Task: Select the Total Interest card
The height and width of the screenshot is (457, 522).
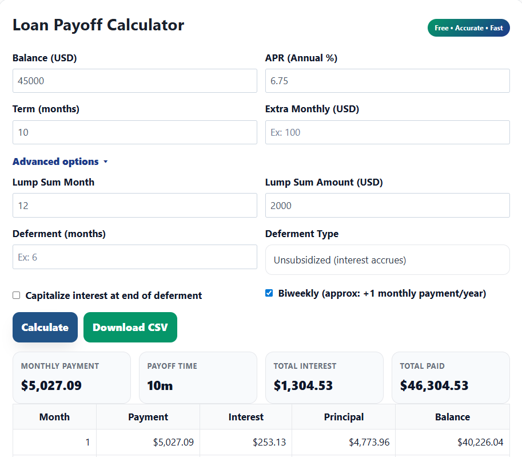Action: click(324, 377)
